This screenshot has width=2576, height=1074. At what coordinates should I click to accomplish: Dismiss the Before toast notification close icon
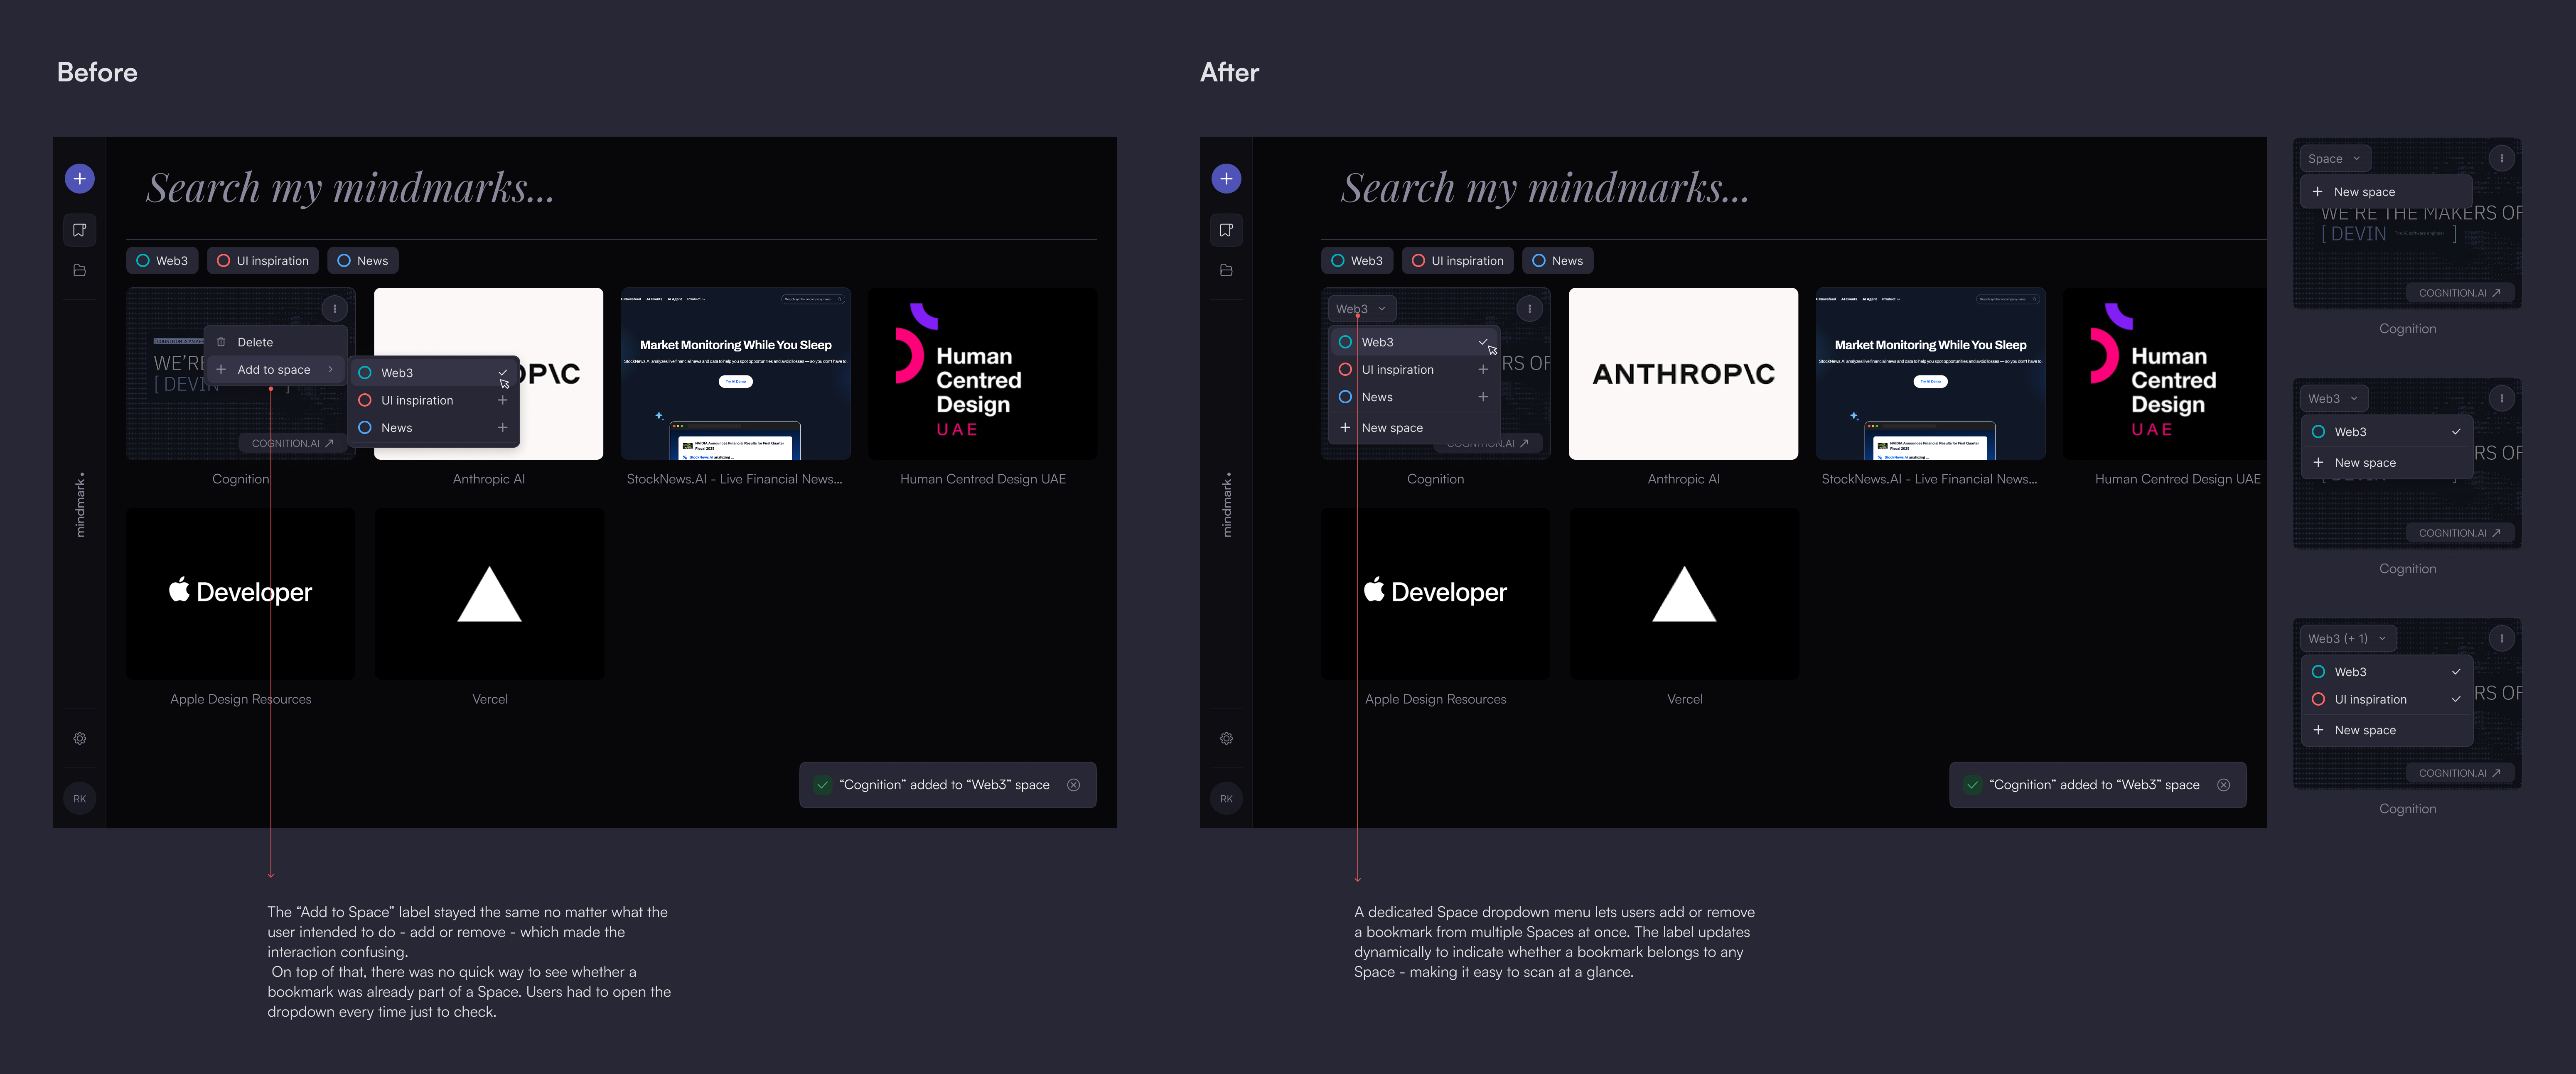(x=1073, y=785)
